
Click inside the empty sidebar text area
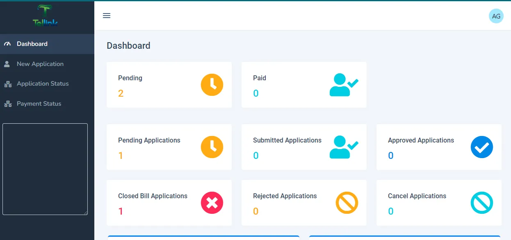coord(45,169)
